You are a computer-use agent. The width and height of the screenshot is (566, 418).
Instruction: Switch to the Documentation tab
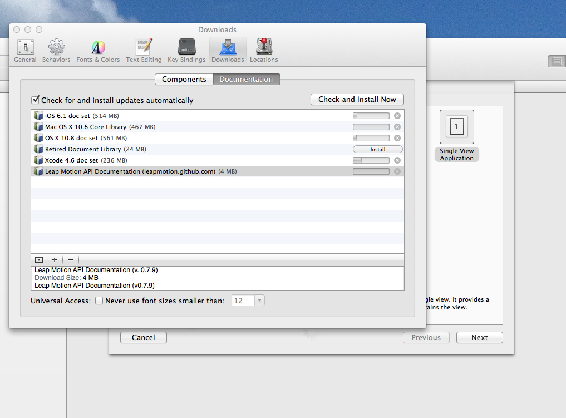tap(246, 80)
